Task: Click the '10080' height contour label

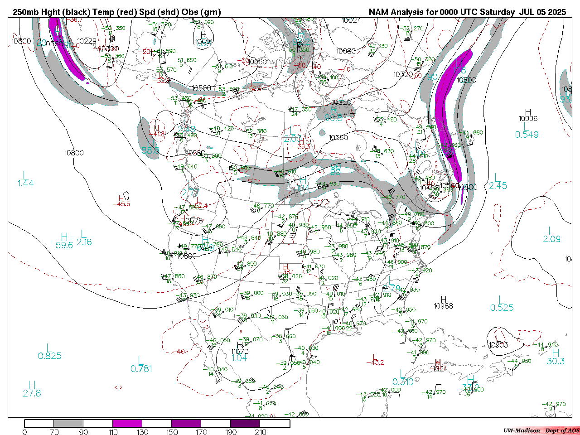Action: pyautogui.click(x=346, y=51)
